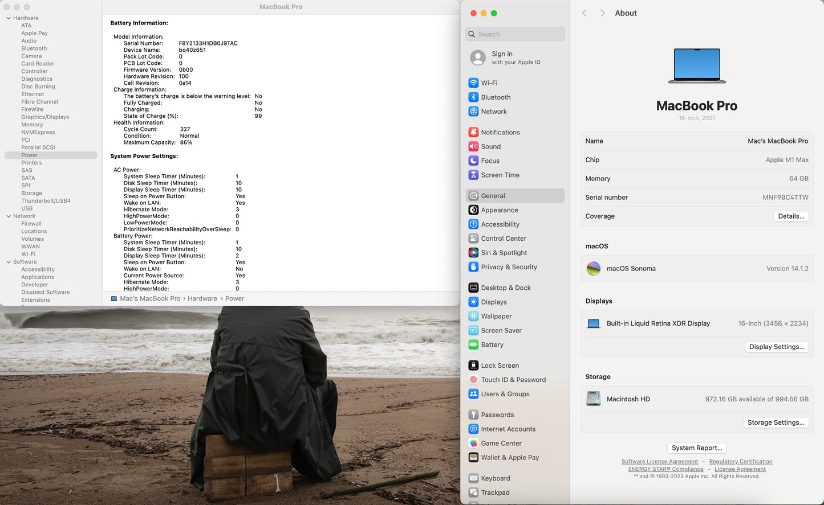
Task: Select the Screen Time hourglass icon
Action: coord(473,175)
